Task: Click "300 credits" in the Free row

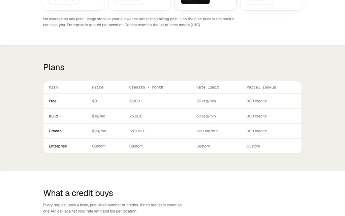Action: (256, 101)
